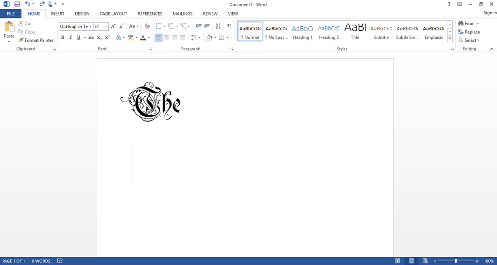The height and width of the screenshot is (265, 497).
Task: Click the Increase Indent icon
Action: [x=206, y=26]
